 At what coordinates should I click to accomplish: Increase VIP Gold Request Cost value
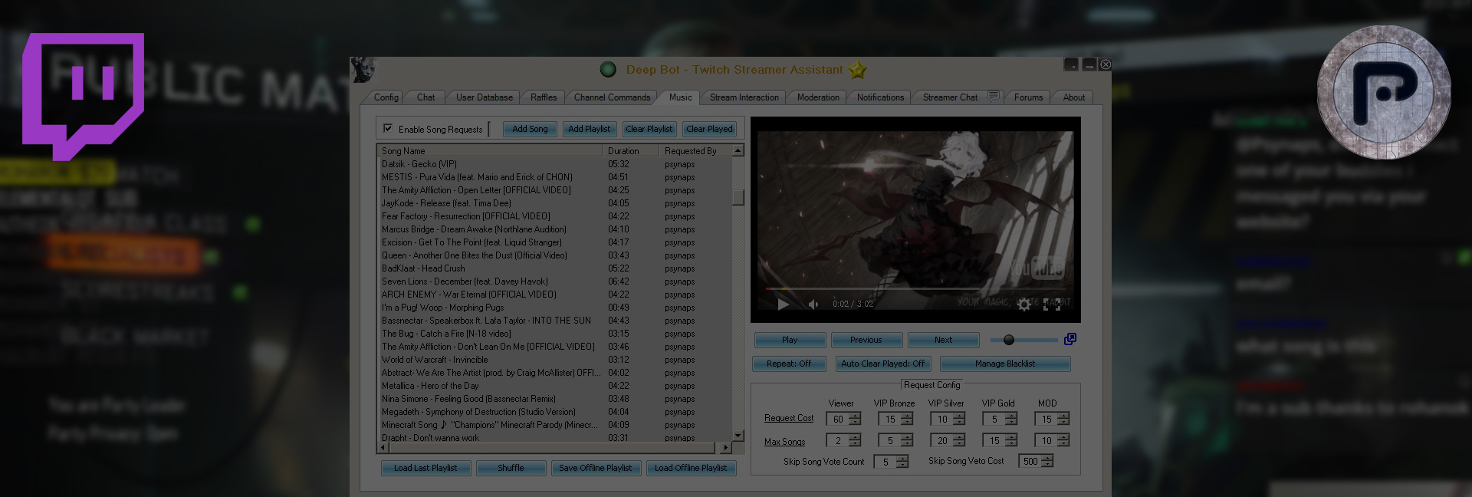[1011, 416]
